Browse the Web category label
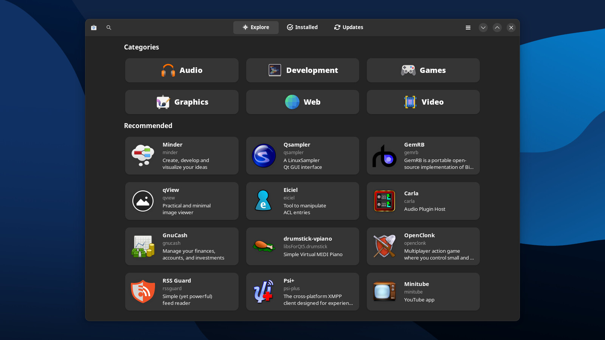The width and height of the screenshot is (605, 340). point(312,102)
